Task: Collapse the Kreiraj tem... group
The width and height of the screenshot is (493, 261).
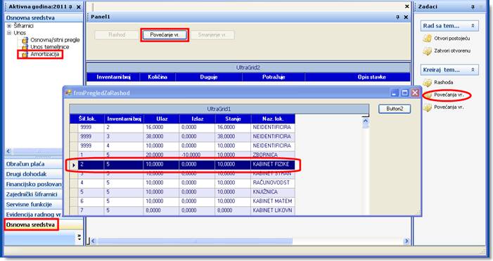Action: click(x=473, y=70)
